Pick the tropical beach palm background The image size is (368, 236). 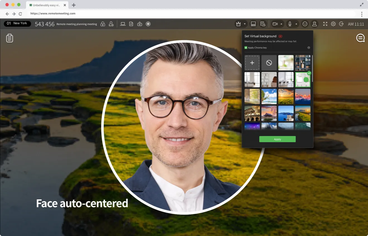[x=269, y=97]
